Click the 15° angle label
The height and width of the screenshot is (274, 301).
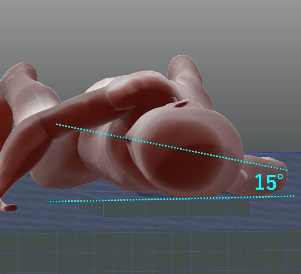(x=269, y=182)
